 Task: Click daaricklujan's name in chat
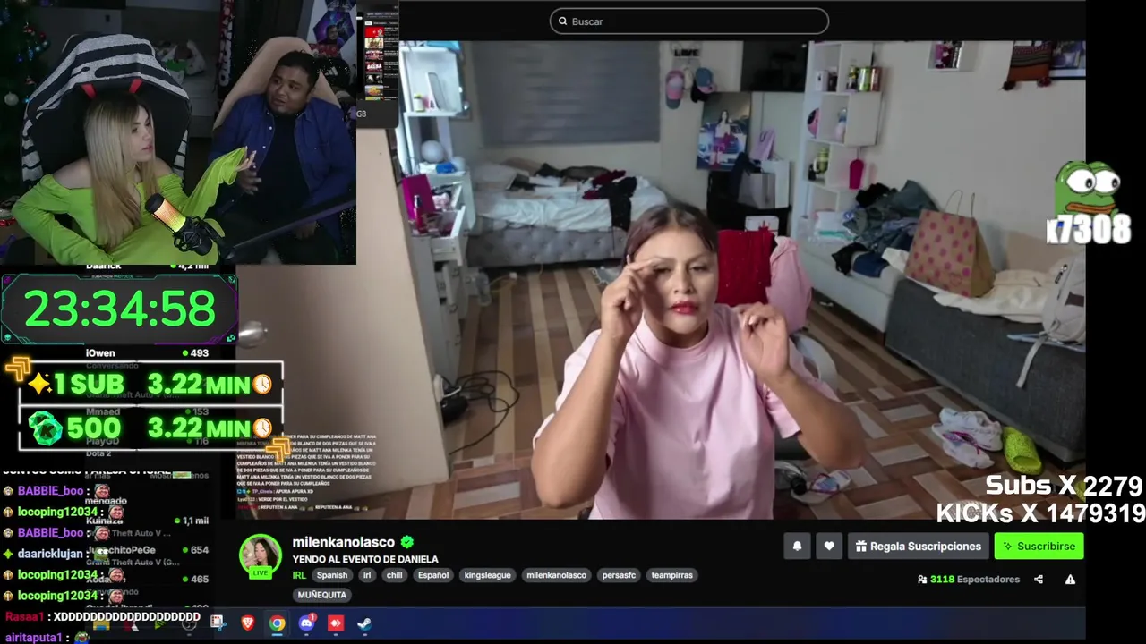pos(50,554)
